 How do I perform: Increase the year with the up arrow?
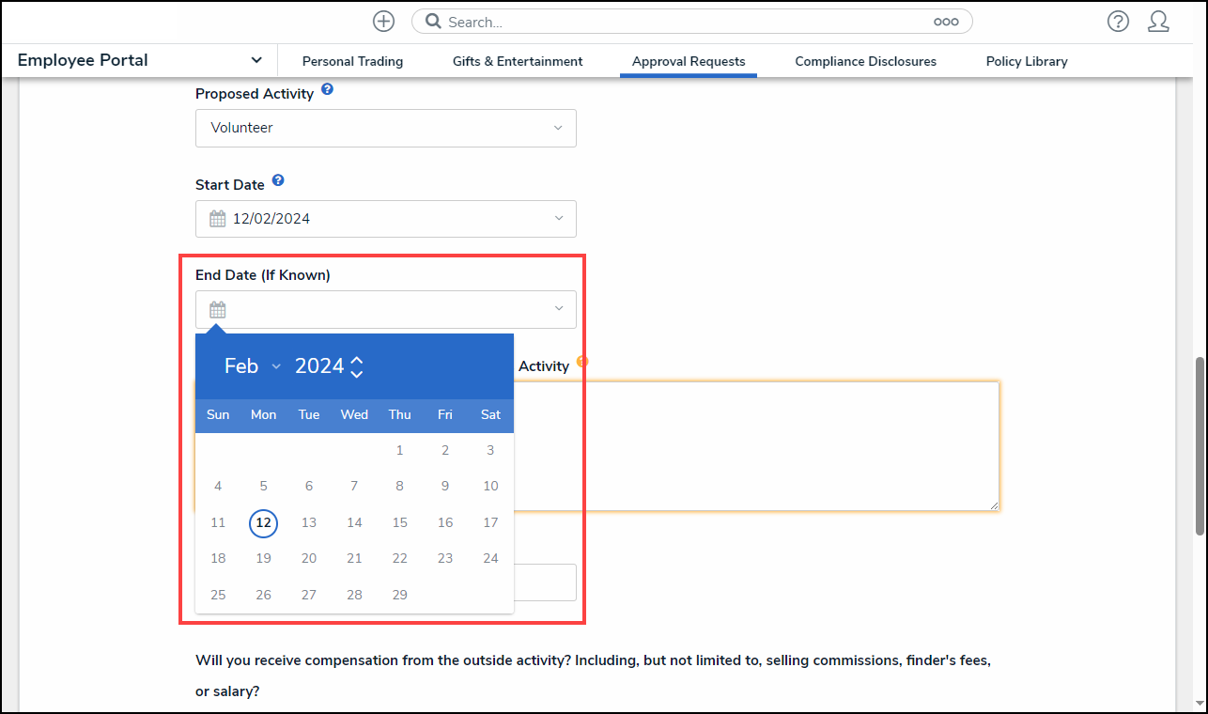coord(357,359)
